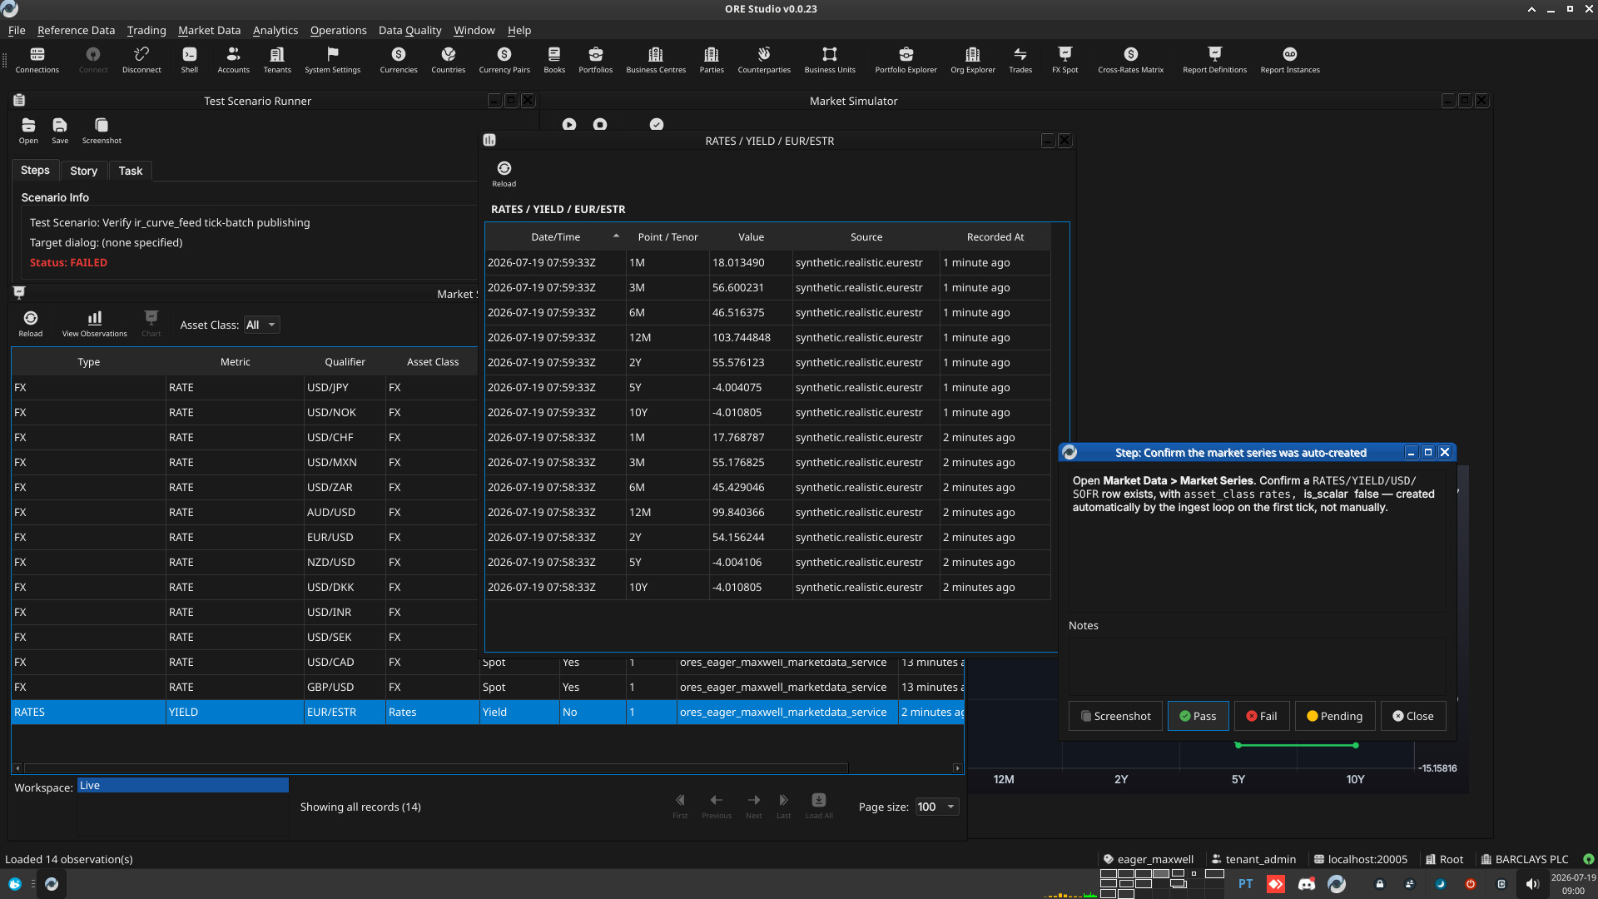Mark the step as Fail
The height and width of the screenshot is (899, 1598).
[x=1261, y=716]
